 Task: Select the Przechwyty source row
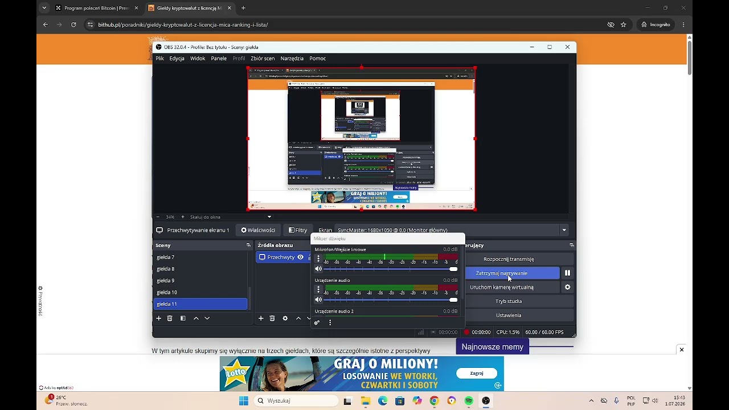pos(283,257)
